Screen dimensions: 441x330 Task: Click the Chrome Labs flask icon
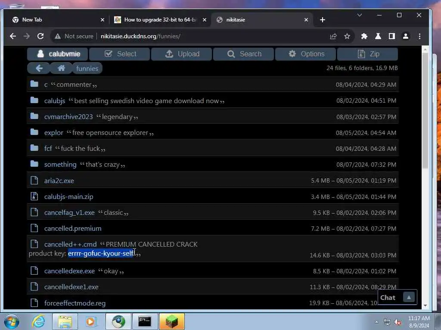click(x=378, y=36)
